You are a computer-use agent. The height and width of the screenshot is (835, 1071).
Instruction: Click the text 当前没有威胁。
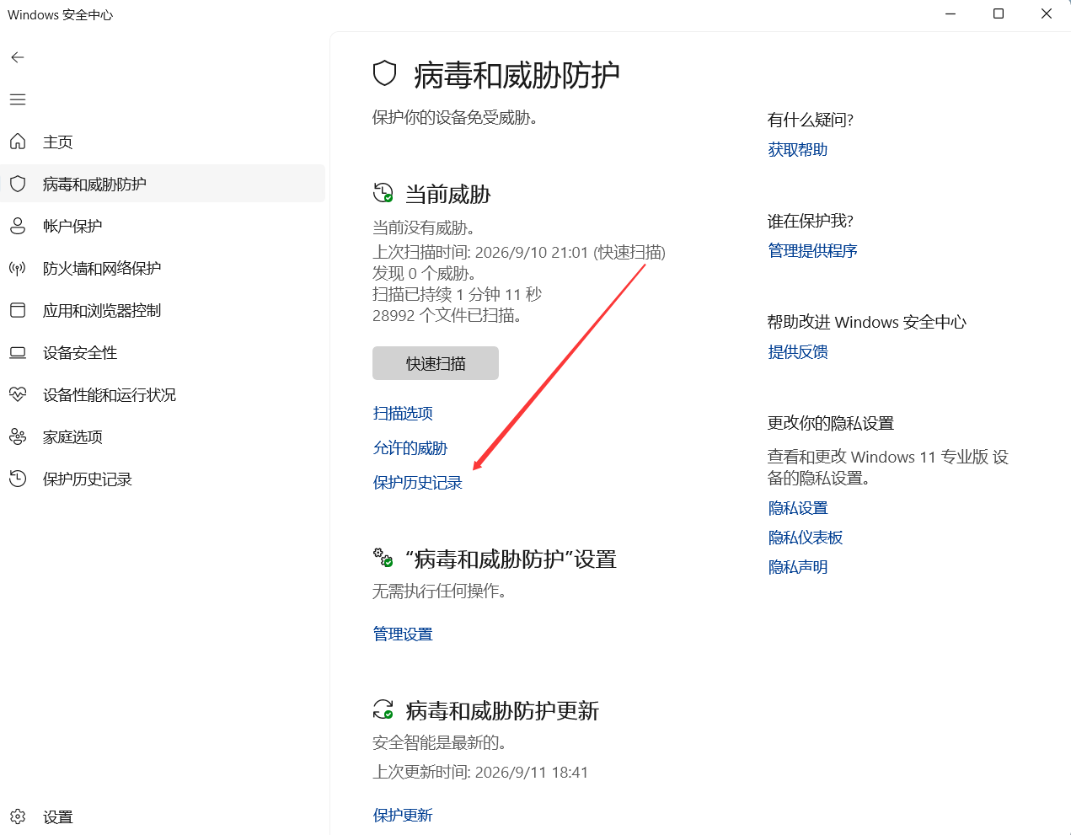[x=424, y=227]
